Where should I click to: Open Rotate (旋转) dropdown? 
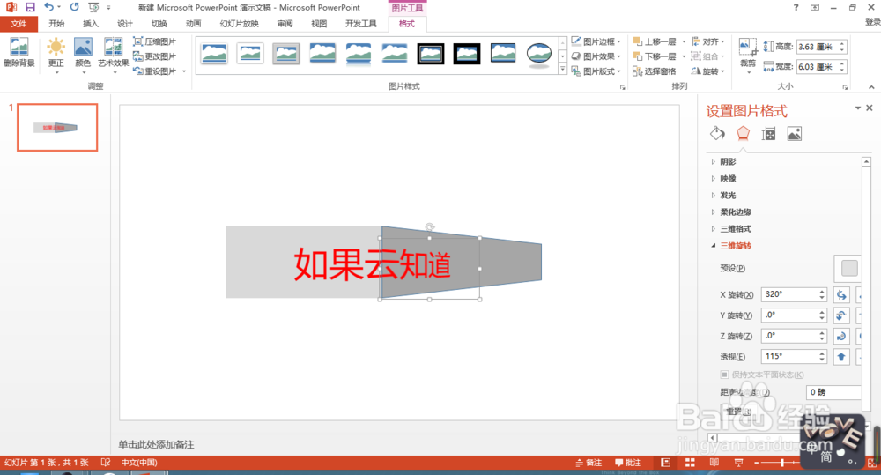click(707, 71)
